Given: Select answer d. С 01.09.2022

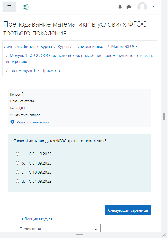Looking at the screenshot, I should 17,181.
